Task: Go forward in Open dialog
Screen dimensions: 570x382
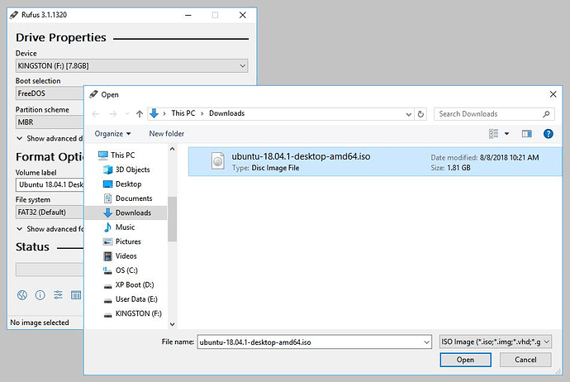Action: 113,114
